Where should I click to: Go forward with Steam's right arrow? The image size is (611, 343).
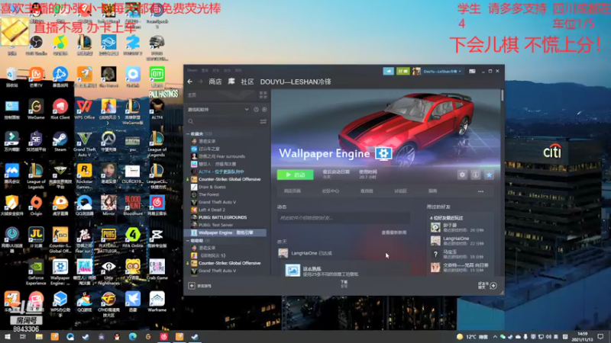coord(200,82)
